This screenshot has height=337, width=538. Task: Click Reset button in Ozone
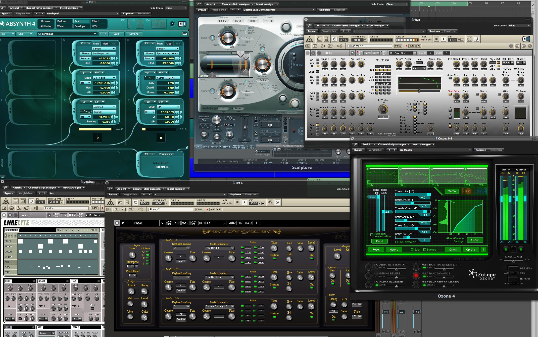click(x=376, y=250)
